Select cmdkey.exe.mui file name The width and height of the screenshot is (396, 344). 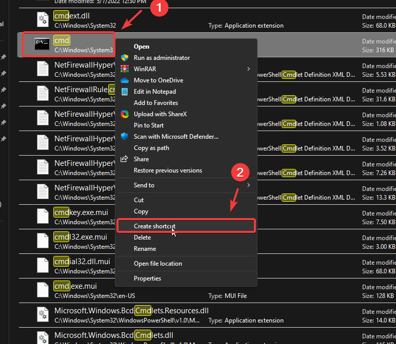click(x=81, y=212)
